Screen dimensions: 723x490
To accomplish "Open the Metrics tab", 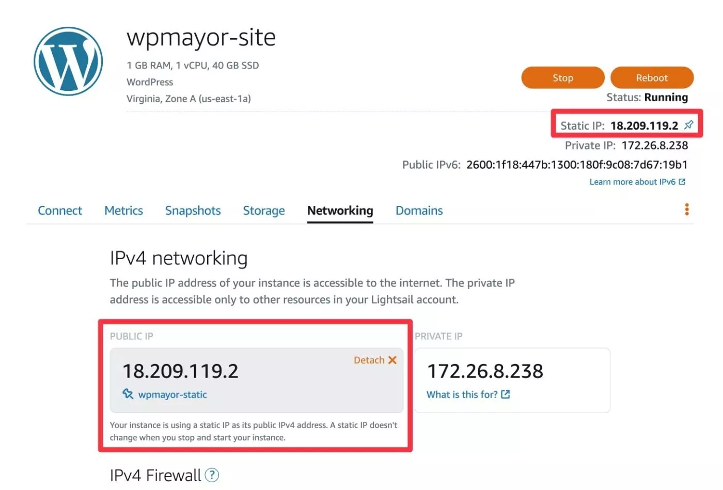I will point(123,211).
